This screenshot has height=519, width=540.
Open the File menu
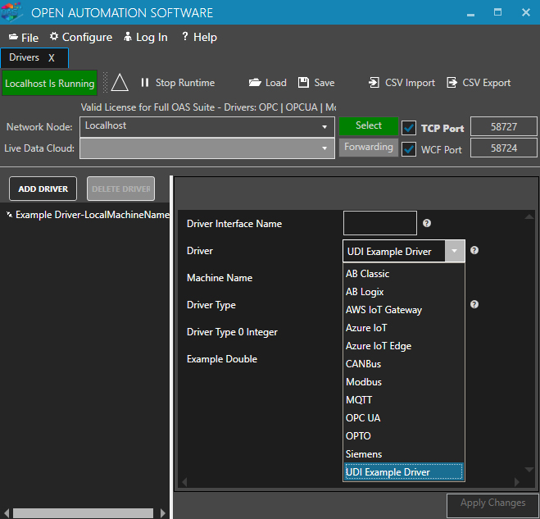tap(24, 37)
